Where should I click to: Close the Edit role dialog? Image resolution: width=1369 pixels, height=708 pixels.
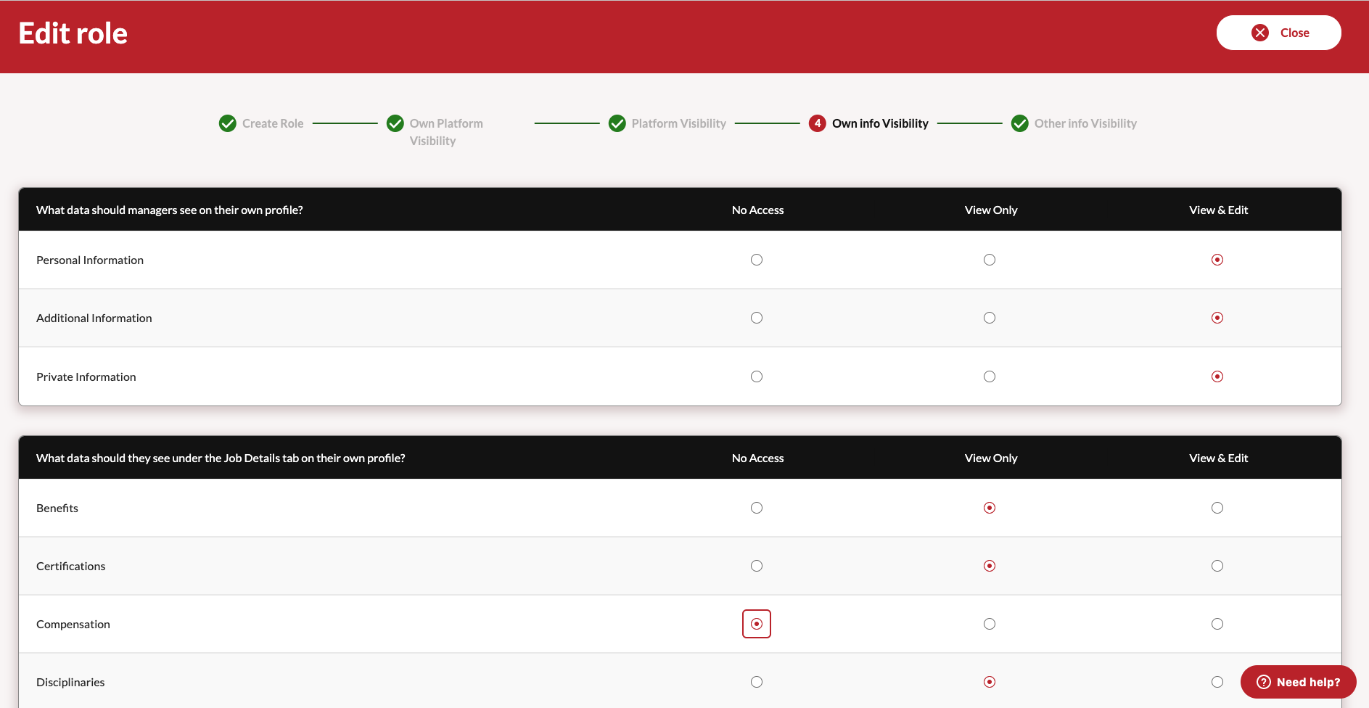point(1278,33)
